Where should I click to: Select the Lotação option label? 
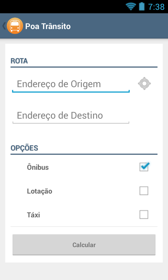coord(40,191)
